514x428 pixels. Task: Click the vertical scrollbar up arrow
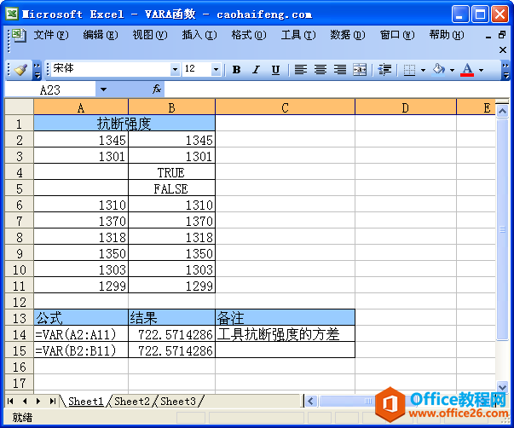click(x=502, y=111)
